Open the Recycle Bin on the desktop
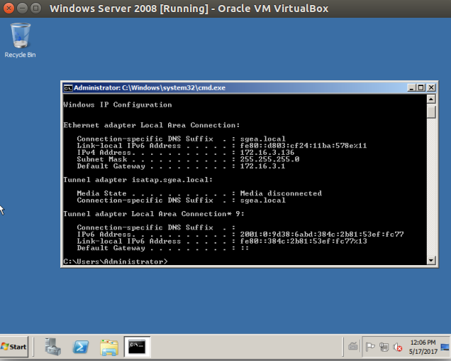The height and width of the screenshot is (361, 451). coord(20,37)
